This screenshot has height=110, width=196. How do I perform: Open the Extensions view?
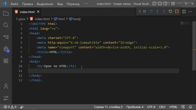(x=6, y=61)
